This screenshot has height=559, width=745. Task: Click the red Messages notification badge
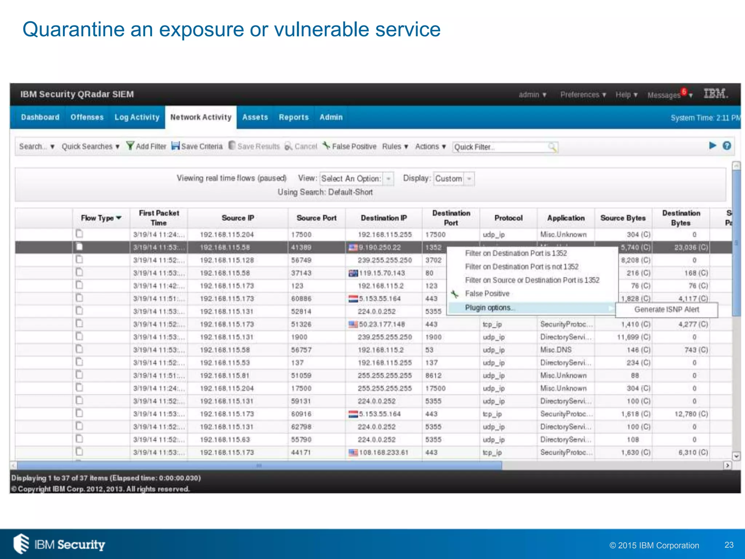(684, 92)
